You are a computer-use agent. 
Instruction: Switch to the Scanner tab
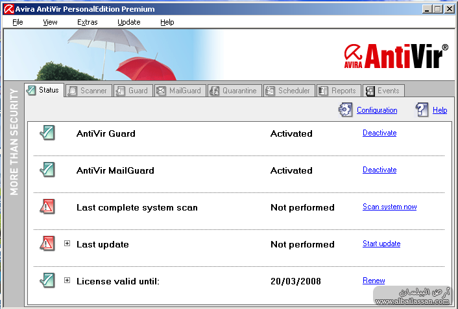(x=88, y=91)
